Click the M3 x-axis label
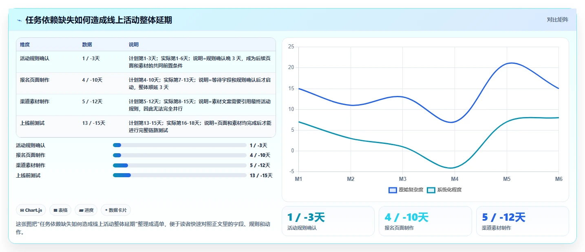 403,179
